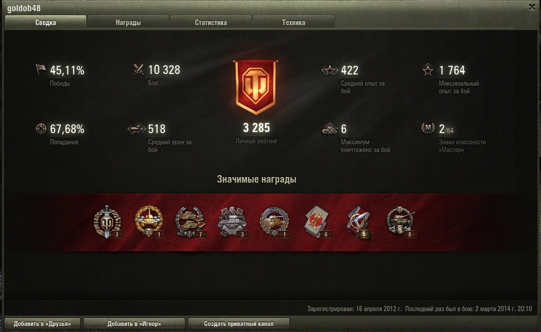Click the red personal rating banner
The height and width of the screenshot is (332, 541).
coord(256,87)
